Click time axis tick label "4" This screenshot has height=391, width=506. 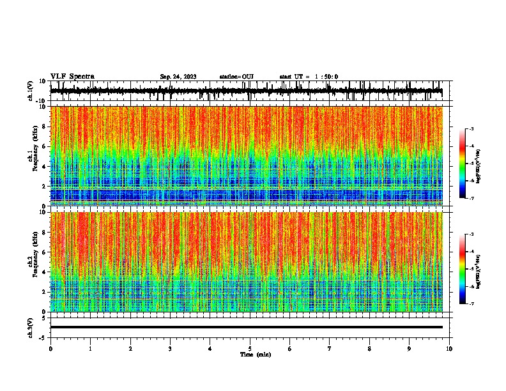pos(210,349)
